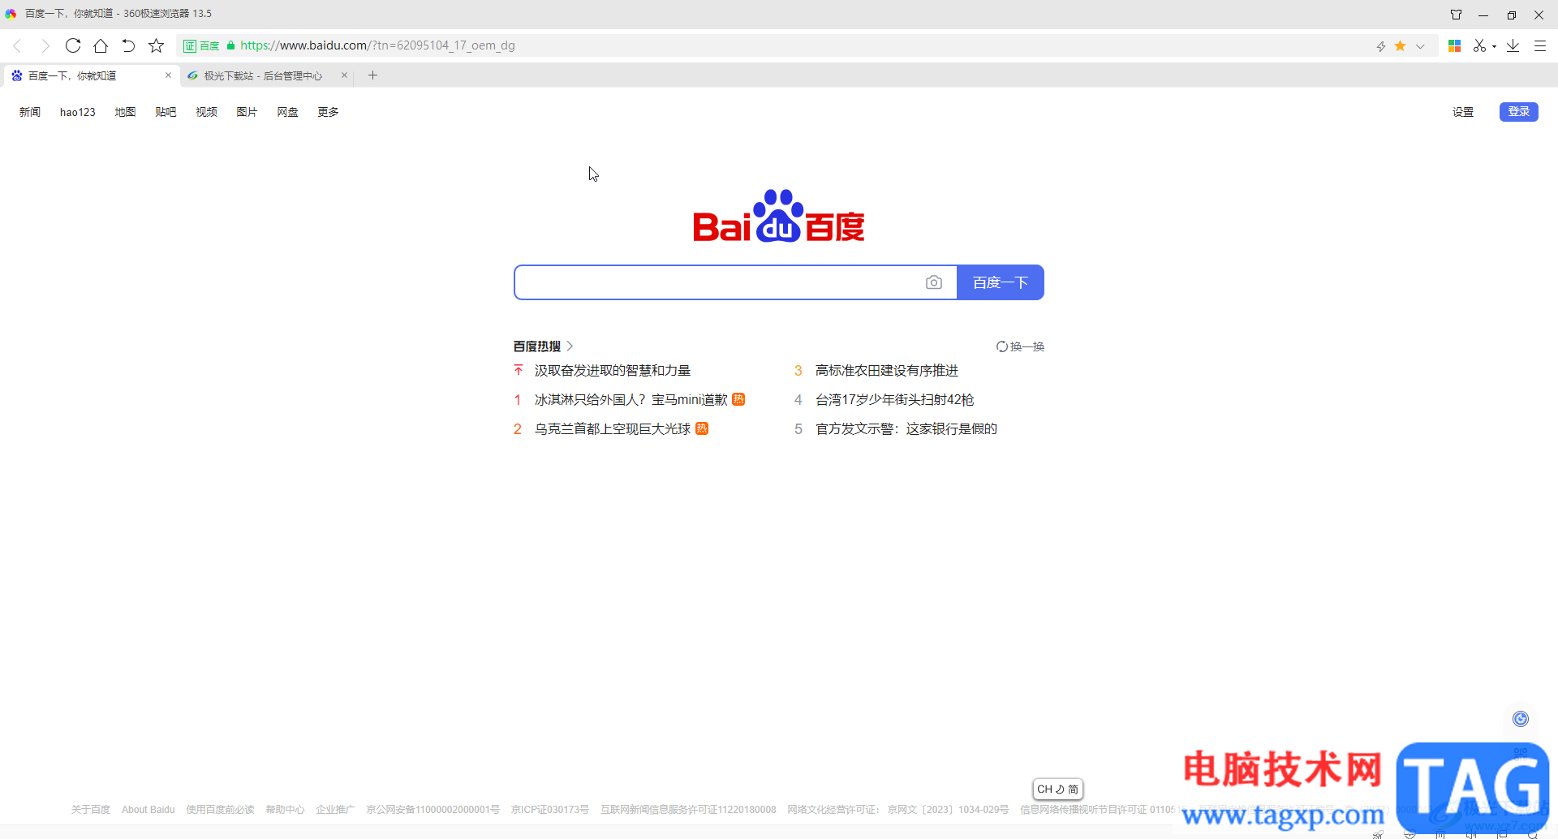Open the 使用百度前必读 footer link

(220, 810)
